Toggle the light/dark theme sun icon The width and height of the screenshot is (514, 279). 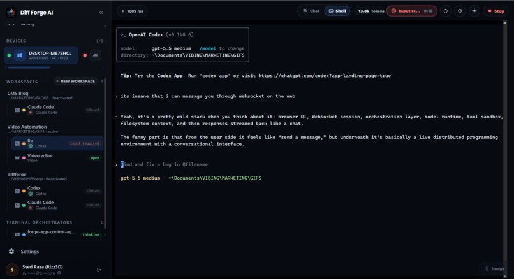click(474, 11)
